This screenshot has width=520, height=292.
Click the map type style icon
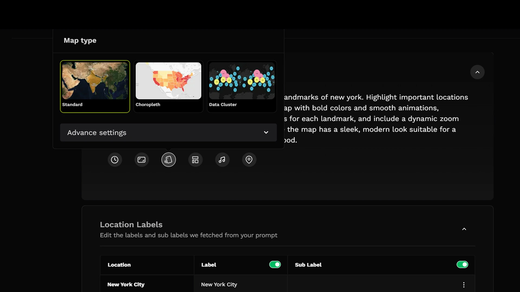tap(168, 160)
